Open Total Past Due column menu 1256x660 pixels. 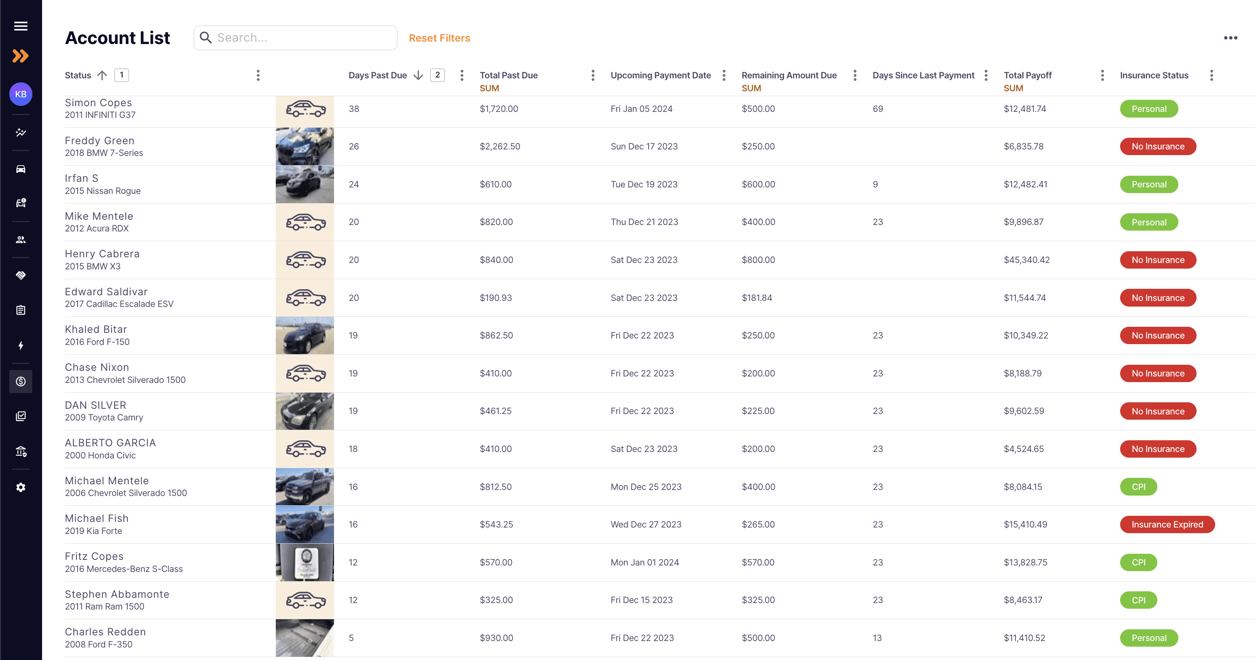[x=592, y=75]
